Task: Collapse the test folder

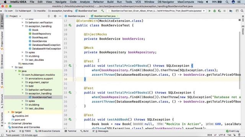Action: [12, 67]
